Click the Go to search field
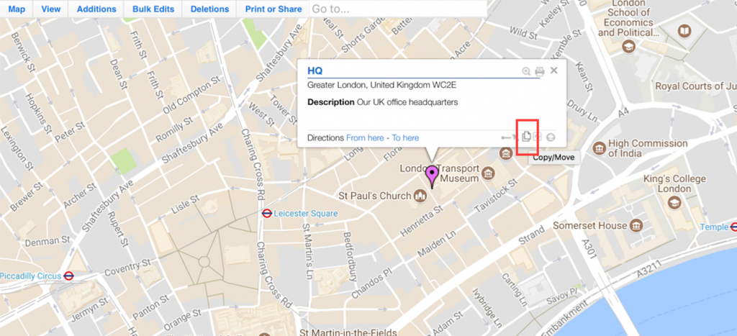 (x=397, y=9)
